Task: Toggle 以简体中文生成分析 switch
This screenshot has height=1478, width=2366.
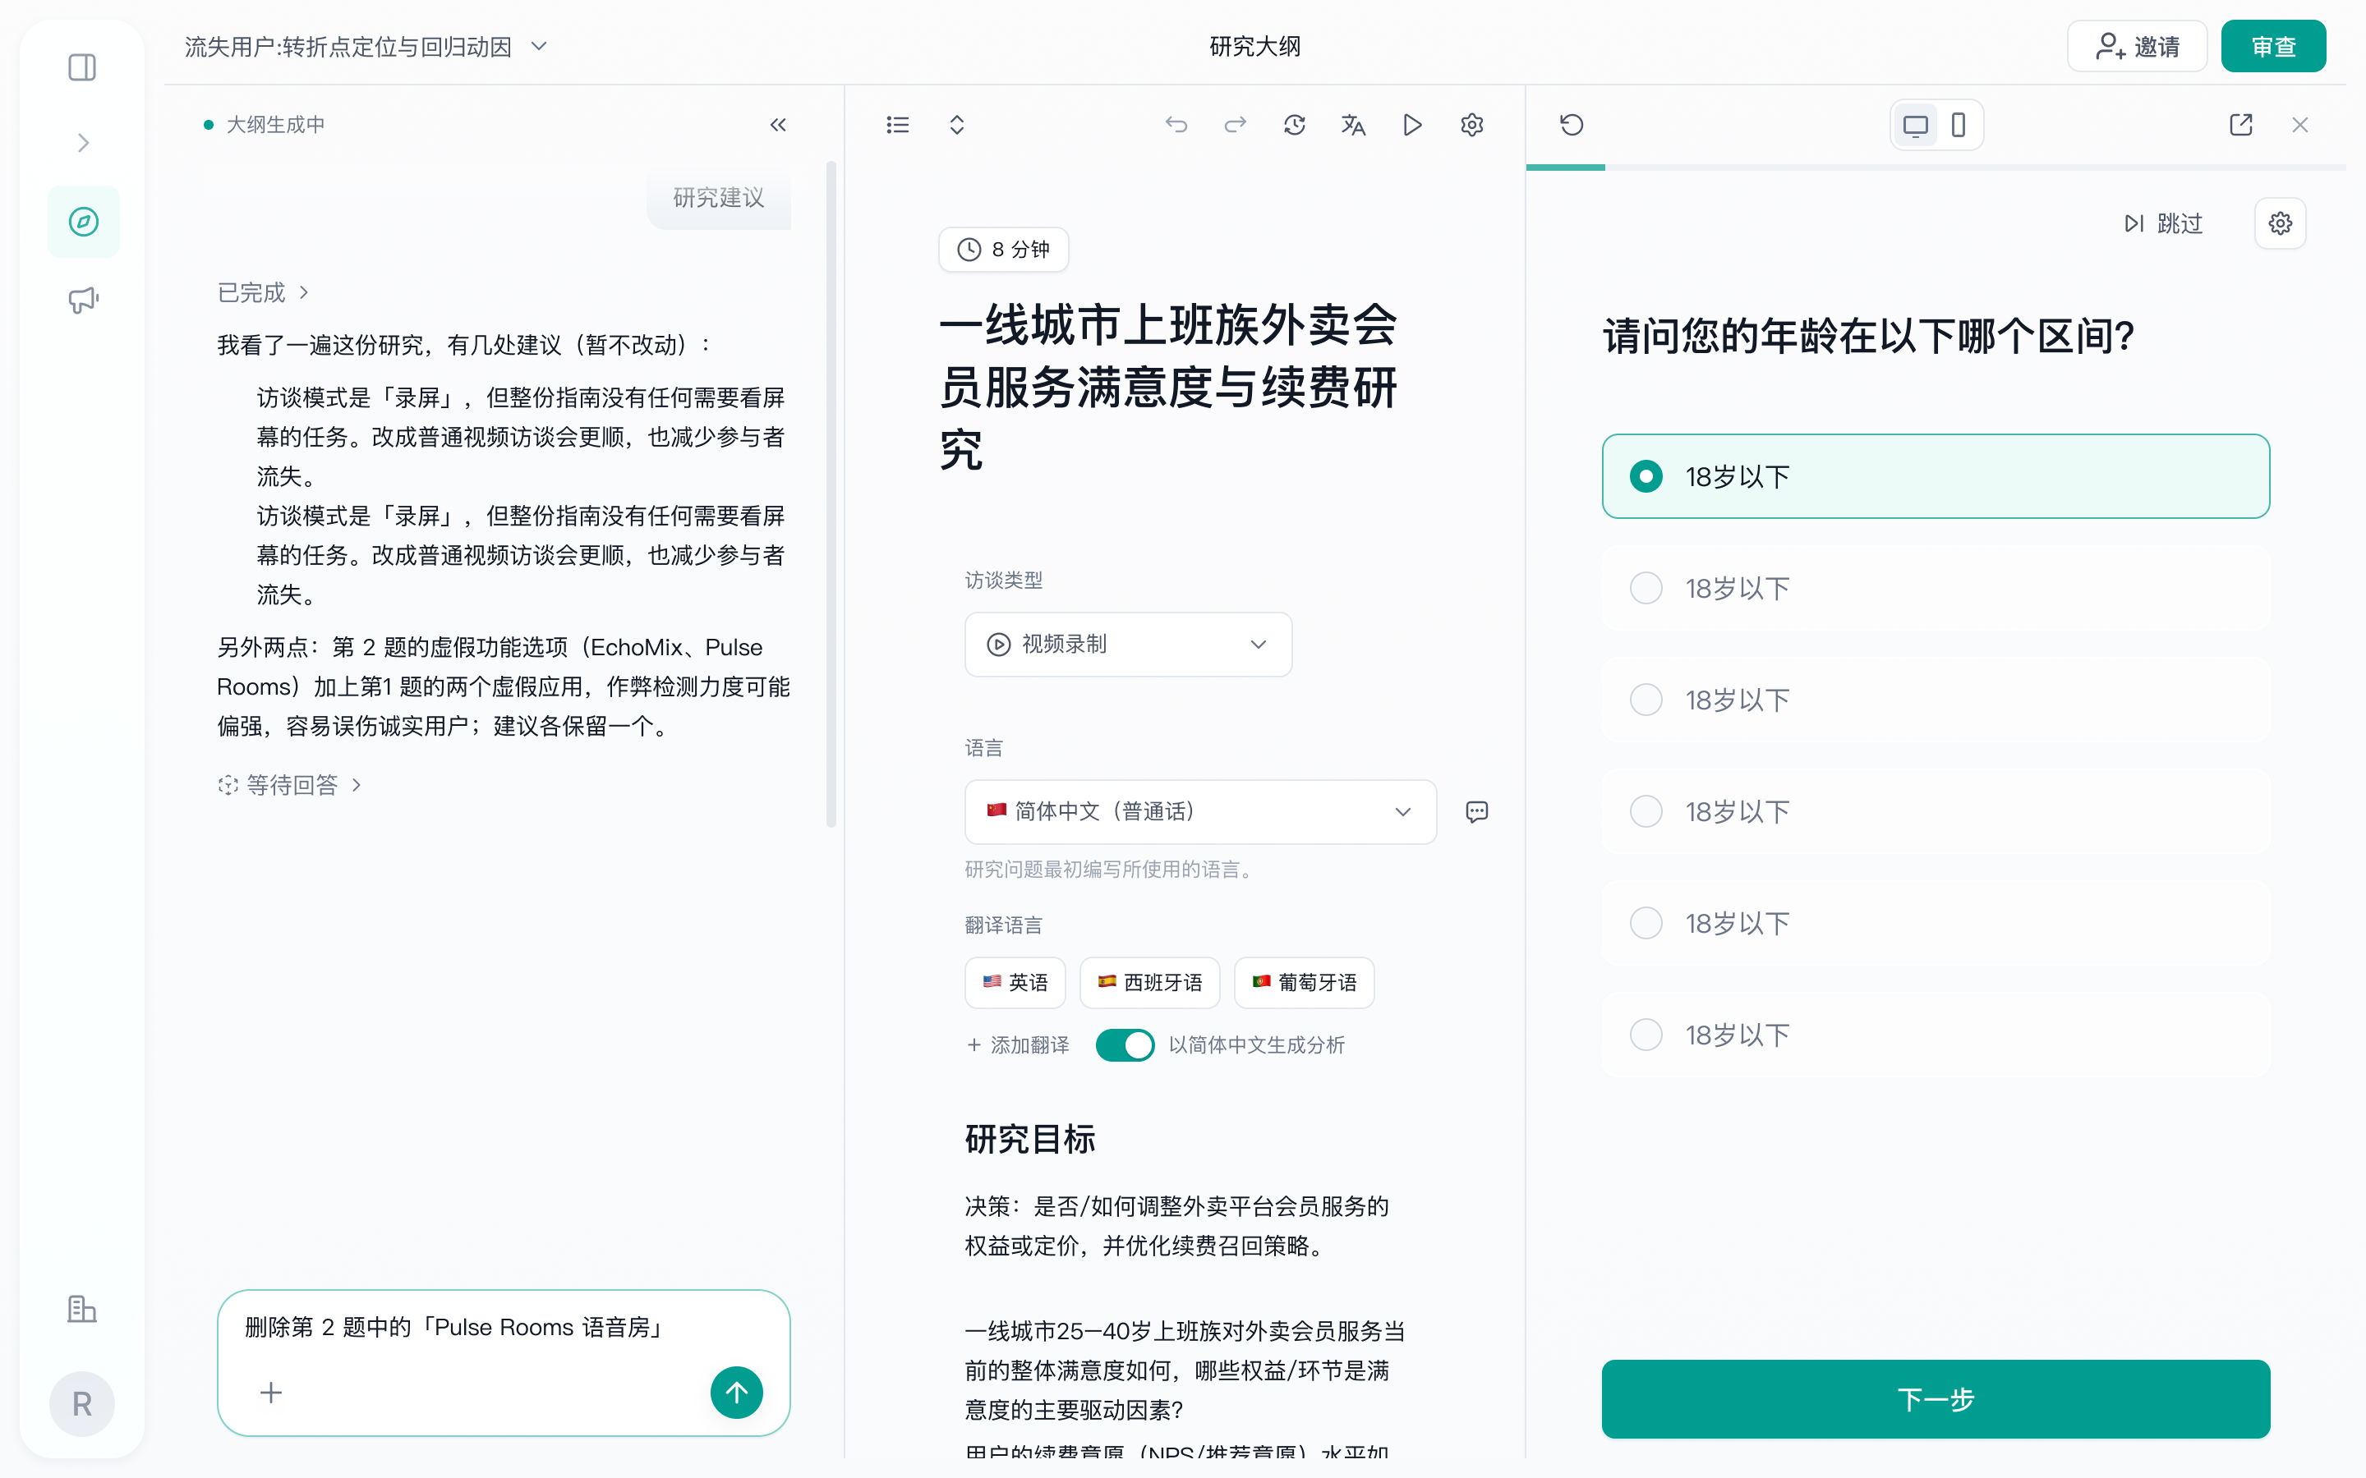Action: [1125, 1045]
